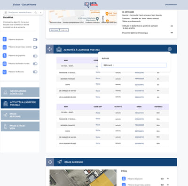
Task: Click the blue piscine icon in sidebar
Action: tap(5, 39)
